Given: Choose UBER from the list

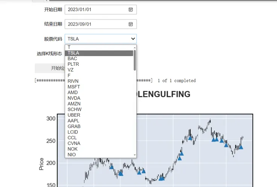Looking at the screenshot, I should click(x=99, y=115).
